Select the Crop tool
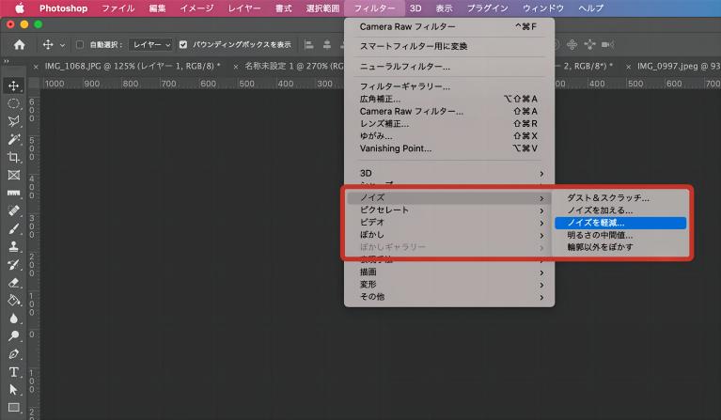 pyautogui.click(x=14, y=157)
